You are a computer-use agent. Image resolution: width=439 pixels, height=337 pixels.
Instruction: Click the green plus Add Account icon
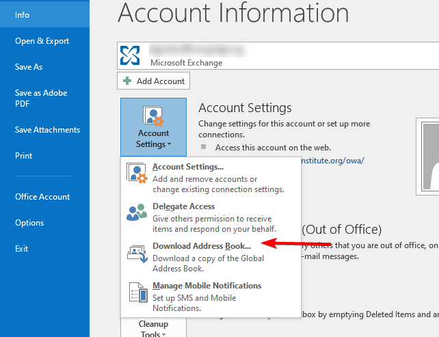[x=127, y=81]
